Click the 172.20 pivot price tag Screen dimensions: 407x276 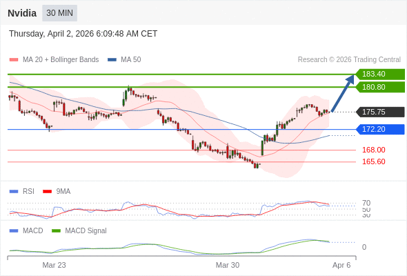[380, 129]
